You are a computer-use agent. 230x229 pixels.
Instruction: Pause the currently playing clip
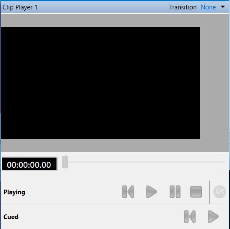175,192
